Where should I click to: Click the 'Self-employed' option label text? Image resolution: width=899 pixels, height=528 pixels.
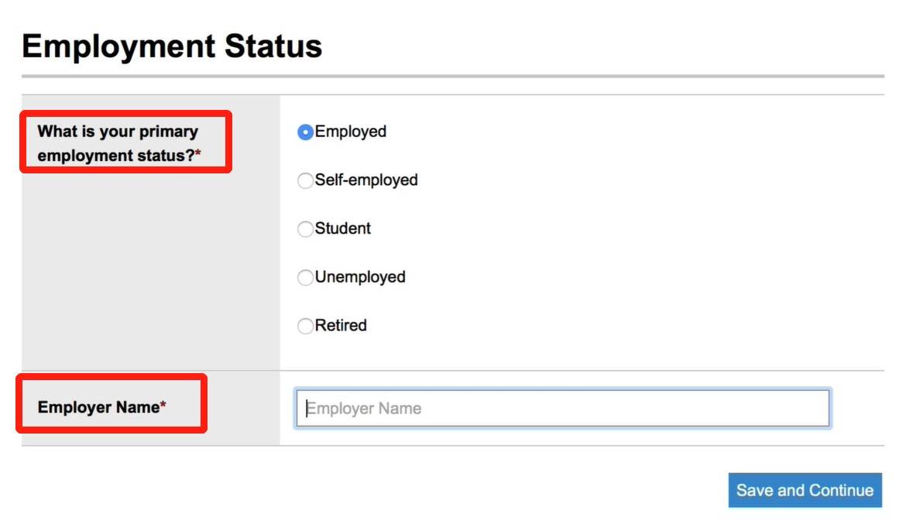tap(366, 180)
